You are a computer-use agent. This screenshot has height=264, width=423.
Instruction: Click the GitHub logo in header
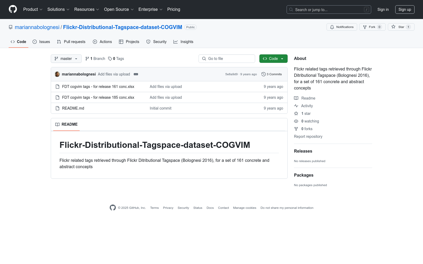[13, 9]
